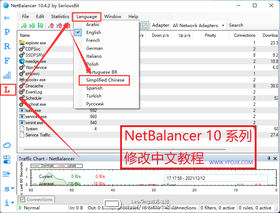Select the Service Traffic row
Viewport: 280px width, 213px height.
tap(148, 135)
